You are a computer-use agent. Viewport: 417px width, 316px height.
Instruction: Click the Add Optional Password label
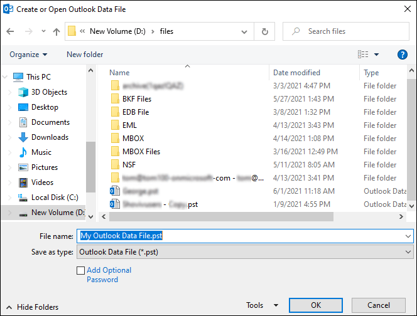109,275
